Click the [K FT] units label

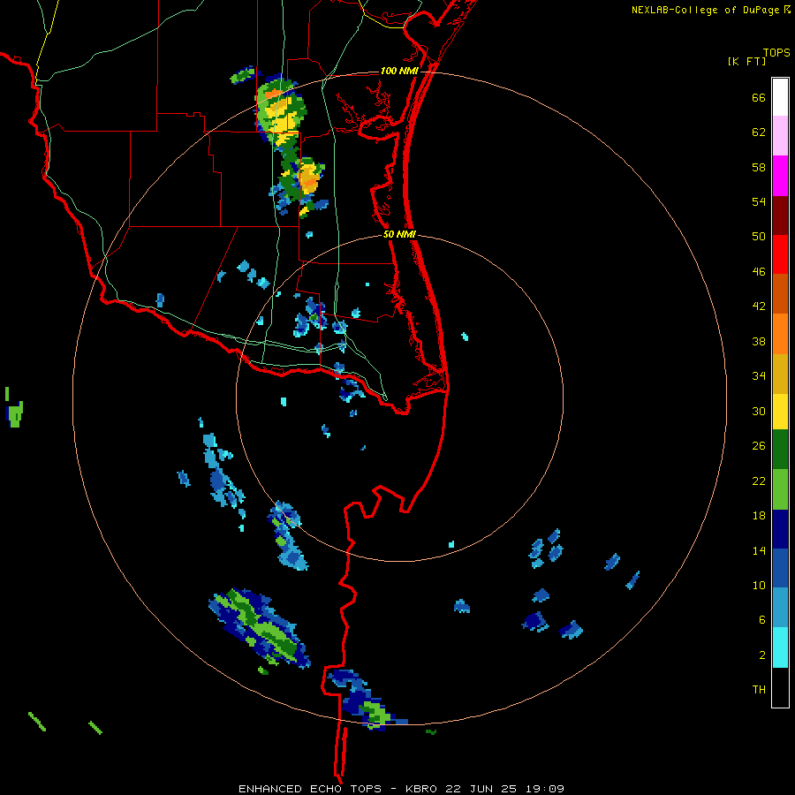(x=746, y=61)
